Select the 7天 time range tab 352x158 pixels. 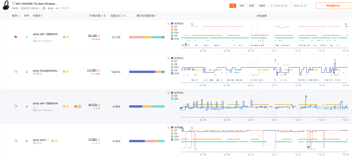(x=233, y=6)
